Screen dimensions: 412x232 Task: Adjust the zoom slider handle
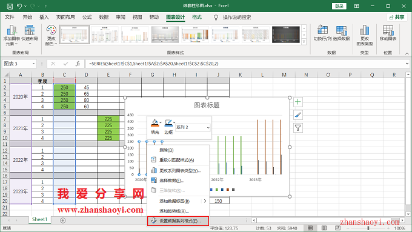pos(368,228)
